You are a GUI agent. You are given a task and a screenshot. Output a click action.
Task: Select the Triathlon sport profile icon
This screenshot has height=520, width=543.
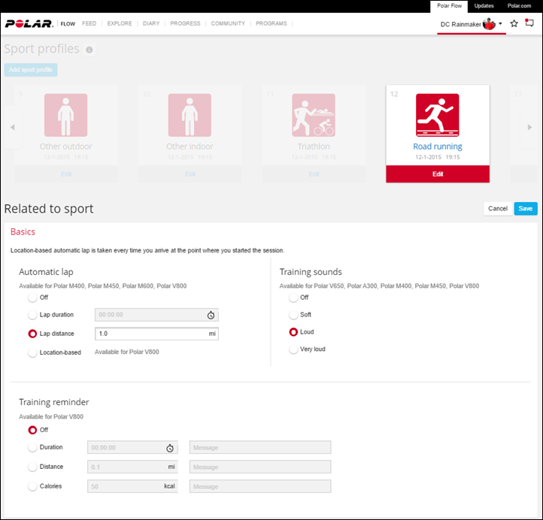314,115
